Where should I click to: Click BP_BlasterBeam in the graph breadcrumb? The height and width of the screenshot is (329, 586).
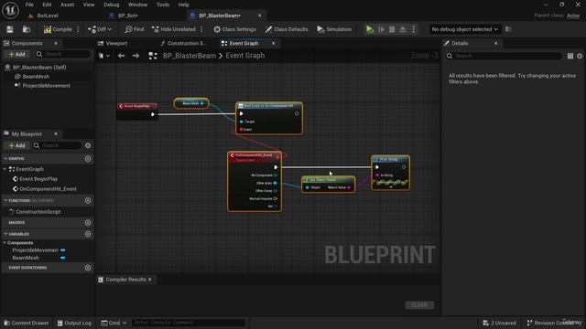click(x=190, y=56)
